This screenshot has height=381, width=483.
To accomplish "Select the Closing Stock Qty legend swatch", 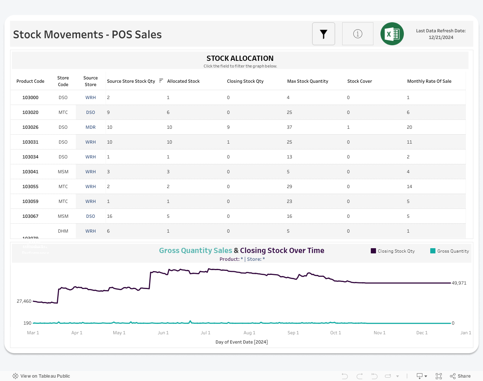I will coord(373,251).
